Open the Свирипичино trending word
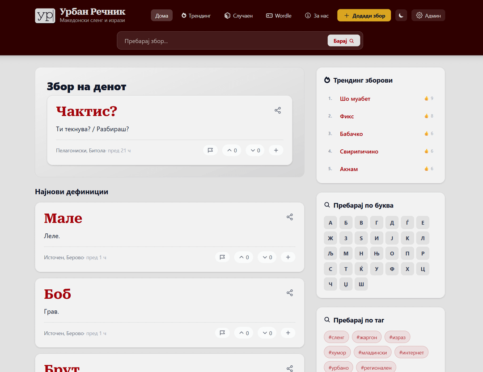The image size is (483, 372). (x=359, y=152)
